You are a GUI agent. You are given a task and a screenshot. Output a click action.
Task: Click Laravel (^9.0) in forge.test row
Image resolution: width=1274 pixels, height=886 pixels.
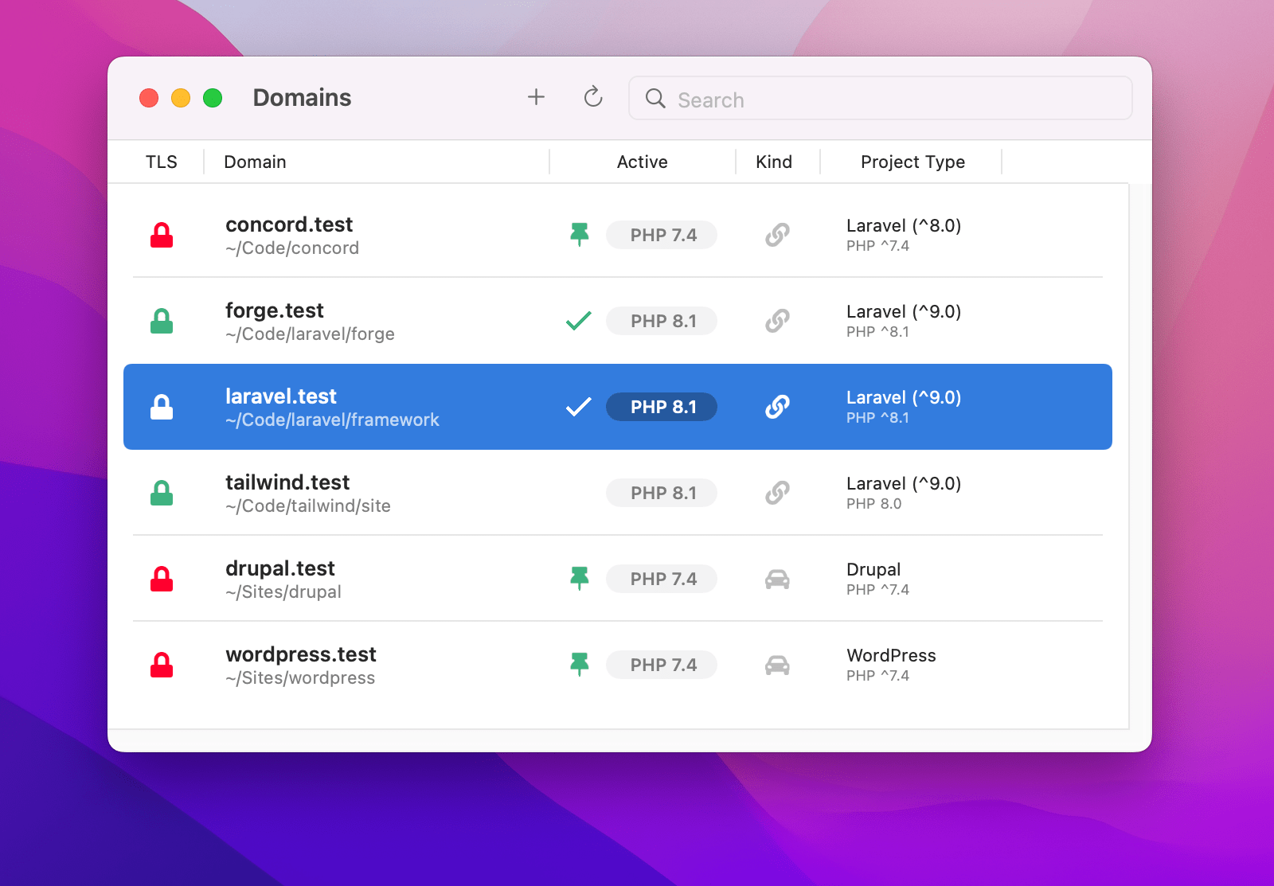(904, 312)
